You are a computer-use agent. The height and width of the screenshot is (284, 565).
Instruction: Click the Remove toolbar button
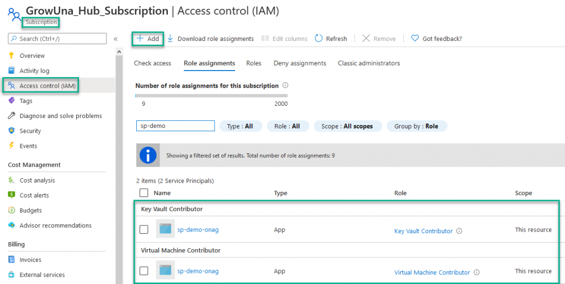click(x=379, y=39)
